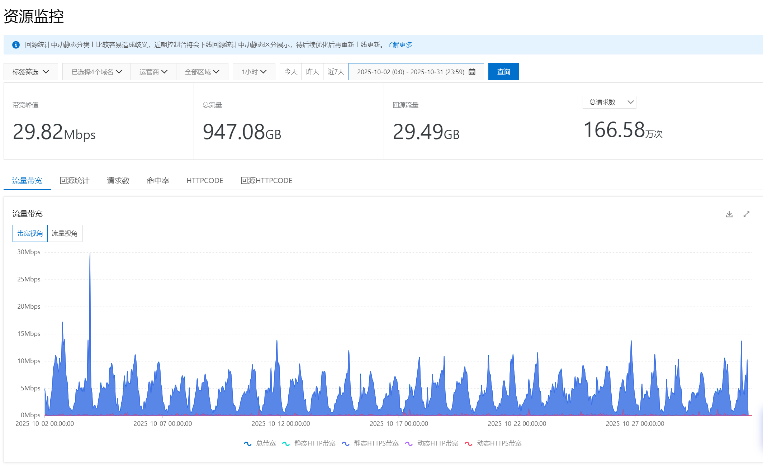The width and height of the screenshot is (763, 466).
Task: Click the date range input field
Action: (410, 72)
